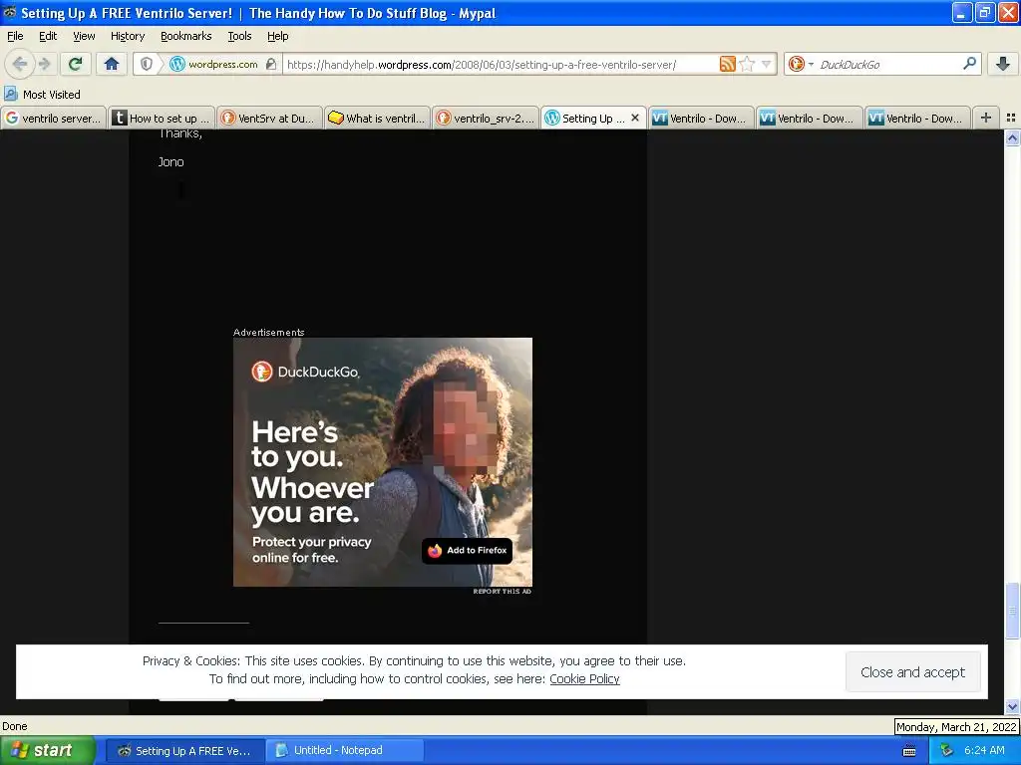Open the Bookmarks menu
The width and height of the screenshot is (1021, 765).
185,36
